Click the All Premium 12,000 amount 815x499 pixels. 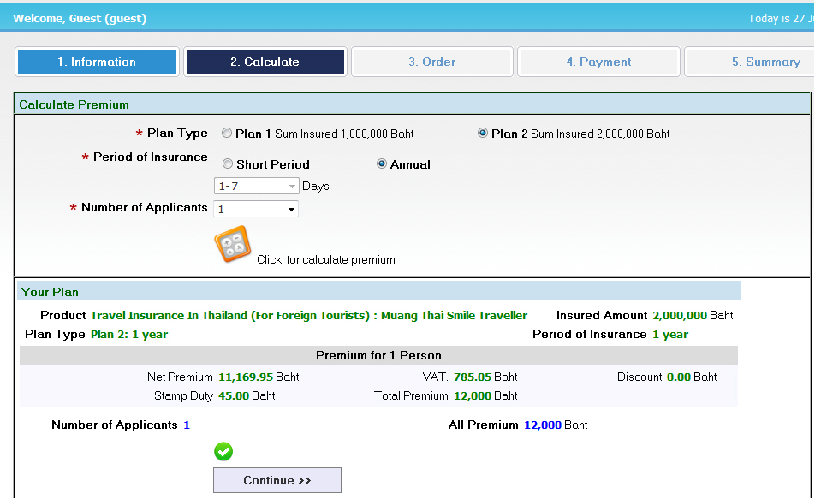[x=542, y=425]
